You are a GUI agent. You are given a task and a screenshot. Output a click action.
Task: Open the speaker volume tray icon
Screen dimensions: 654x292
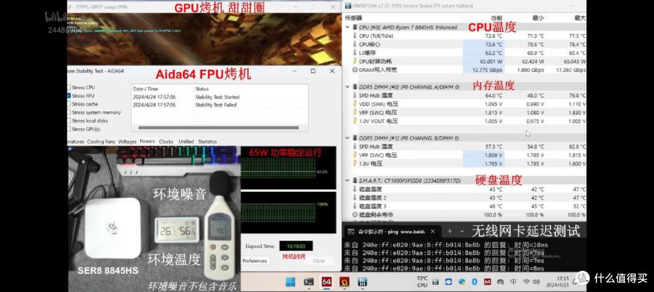pos(537,282)
